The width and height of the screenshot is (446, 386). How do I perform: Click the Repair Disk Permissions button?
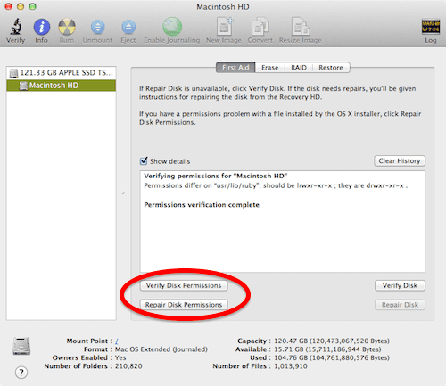pyautogui.click(x=184, y=305)
